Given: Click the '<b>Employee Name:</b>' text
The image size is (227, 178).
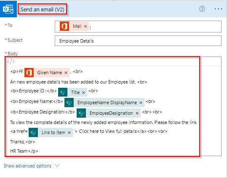Looking at the screenshot, I should [37, 101].
